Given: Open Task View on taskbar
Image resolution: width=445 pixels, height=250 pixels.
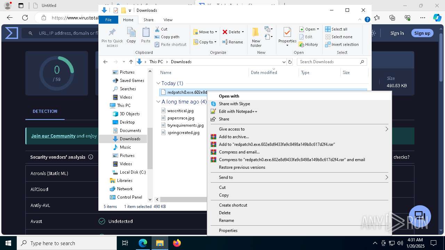Looking at the screenshot, I should coord(126,243).
